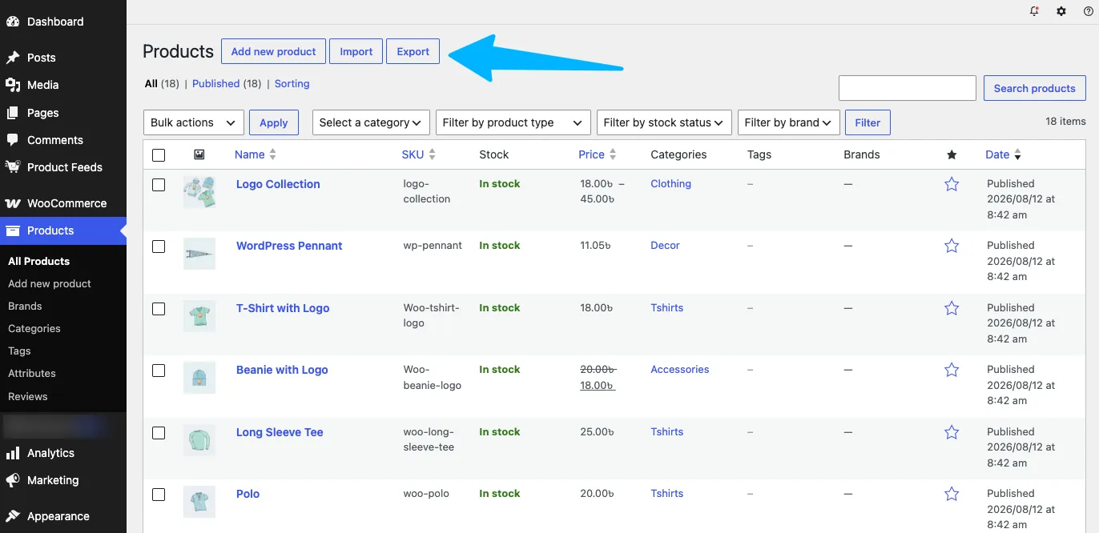Open Categories submenu item
This screenshot has height=533, width=1099.
(x=34, y=328)
